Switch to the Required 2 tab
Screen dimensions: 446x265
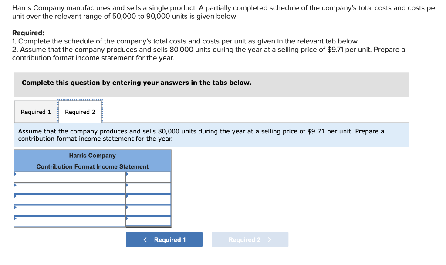tap(80, 112)
